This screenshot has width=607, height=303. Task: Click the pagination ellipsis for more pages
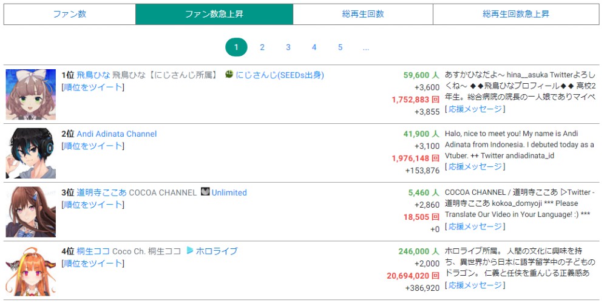click(366, 47)
